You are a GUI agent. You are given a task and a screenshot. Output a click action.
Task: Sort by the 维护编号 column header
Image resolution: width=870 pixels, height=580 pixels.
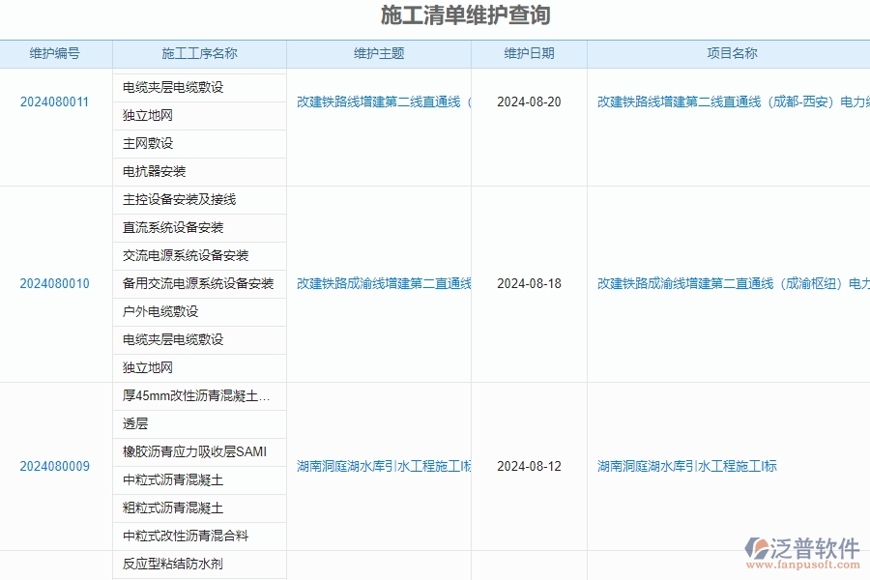pyautogui.click(x=55, y=54)
